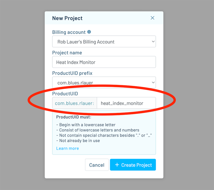
Task: Focus the Project name input field
Action: [104, 62]
